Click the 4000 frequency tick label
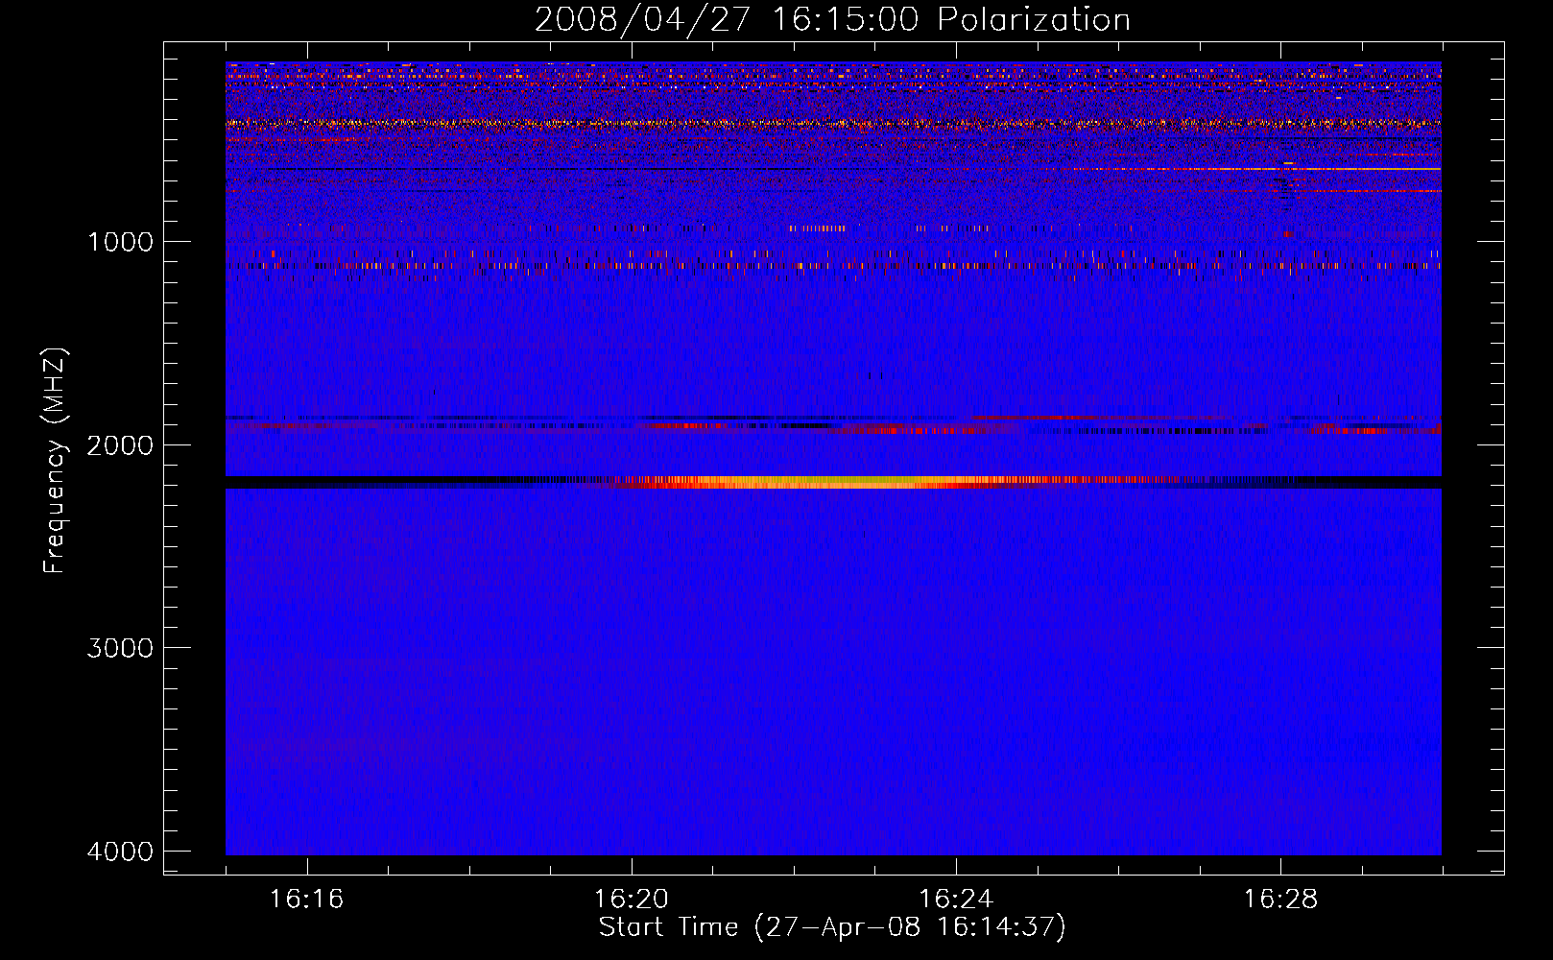Image resolution: width=1553 pixels, height=960 pixels. 120,852
